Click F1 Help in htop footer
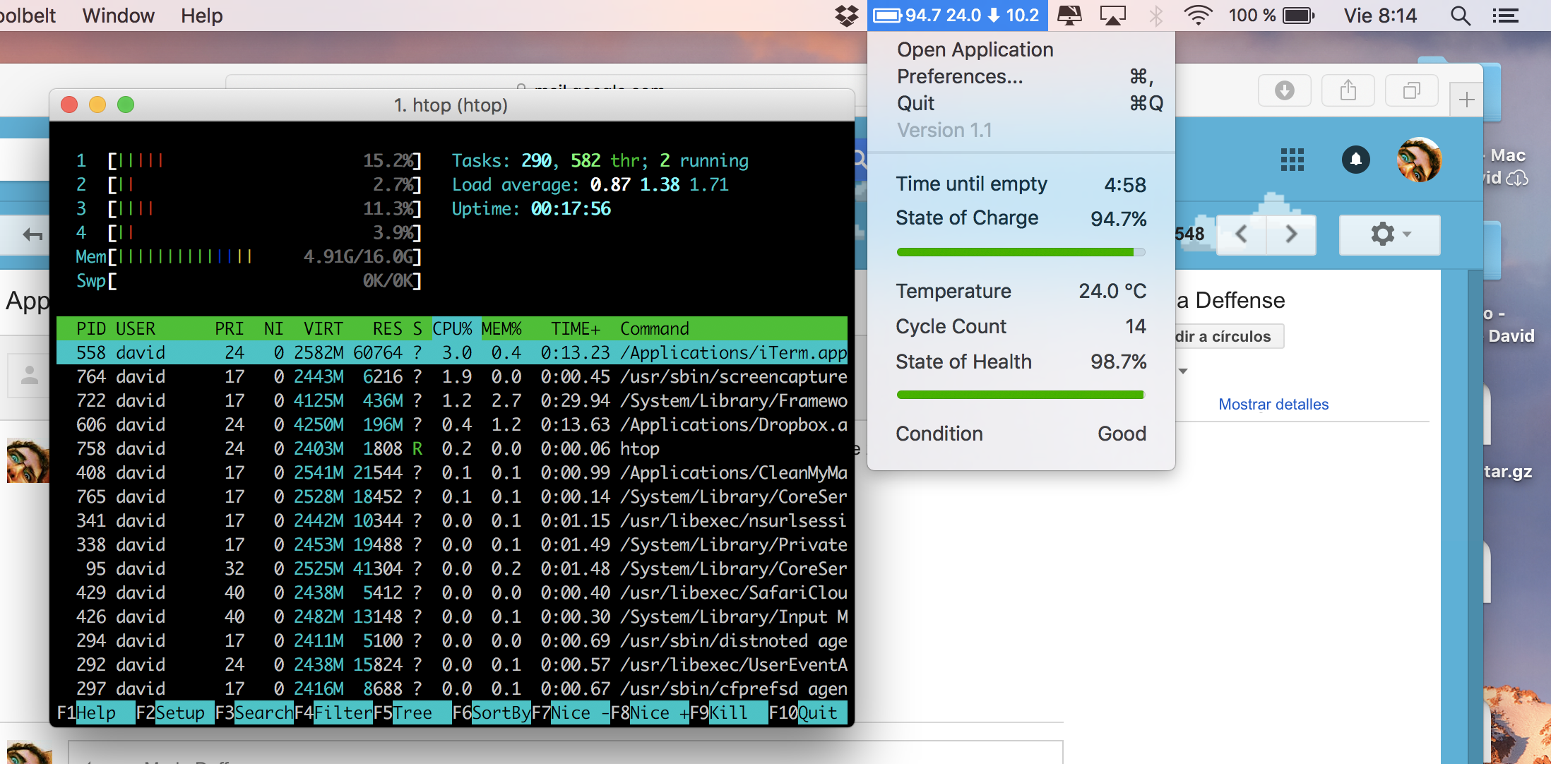This screenshot has width=1551, height=764. click(95, 712)
